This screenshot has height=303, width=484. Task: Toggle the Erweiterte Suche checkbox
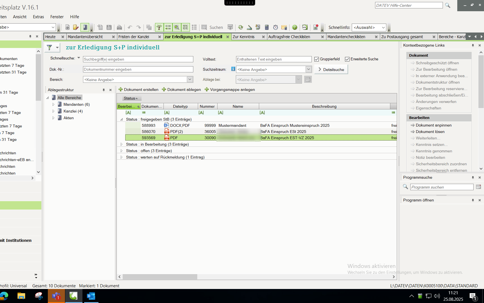click(x=347, y=59)
